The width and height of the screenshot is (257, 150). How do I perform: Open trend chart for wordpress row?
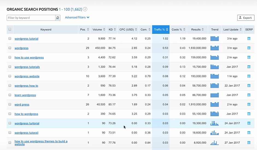pos(215,48)
